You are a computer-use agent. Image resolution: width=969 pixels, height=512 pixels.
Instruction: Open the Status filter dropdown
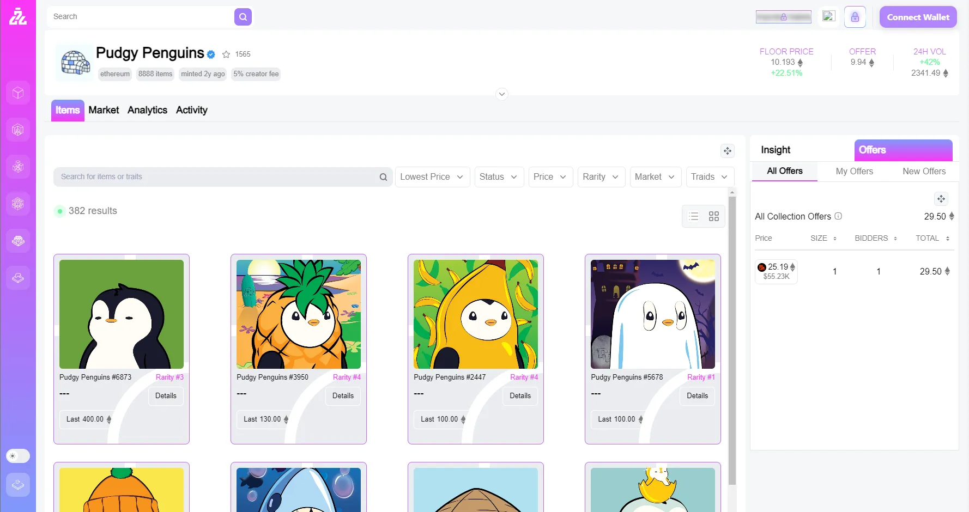[x=499, y=177]
